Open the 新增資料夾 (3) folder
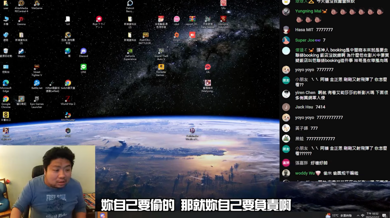 21,38
